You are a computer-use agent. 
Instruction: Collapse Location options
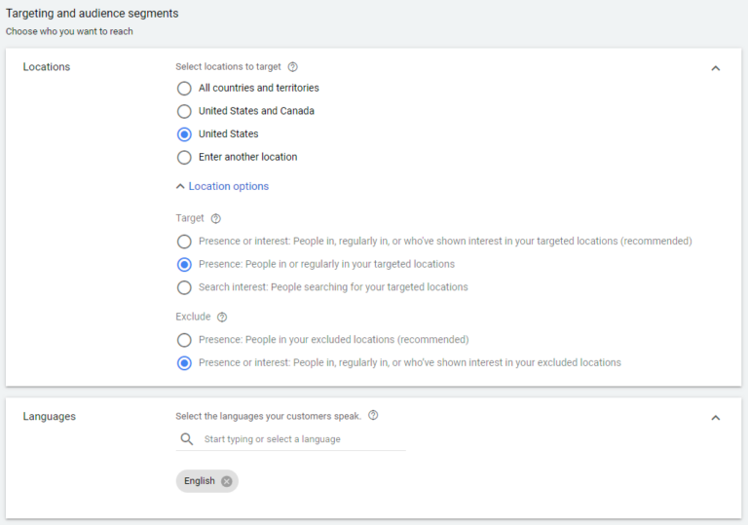click(x=222, y=186)
